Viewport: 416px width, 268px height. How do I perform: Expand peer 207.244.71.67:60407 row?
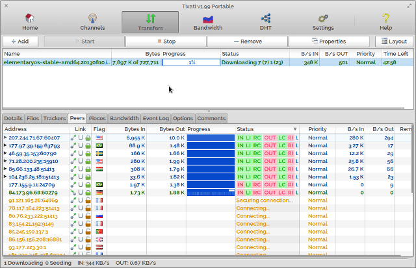(5, 138)
